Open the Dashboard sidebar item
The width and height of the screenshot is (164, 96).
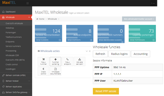(16, 12)
